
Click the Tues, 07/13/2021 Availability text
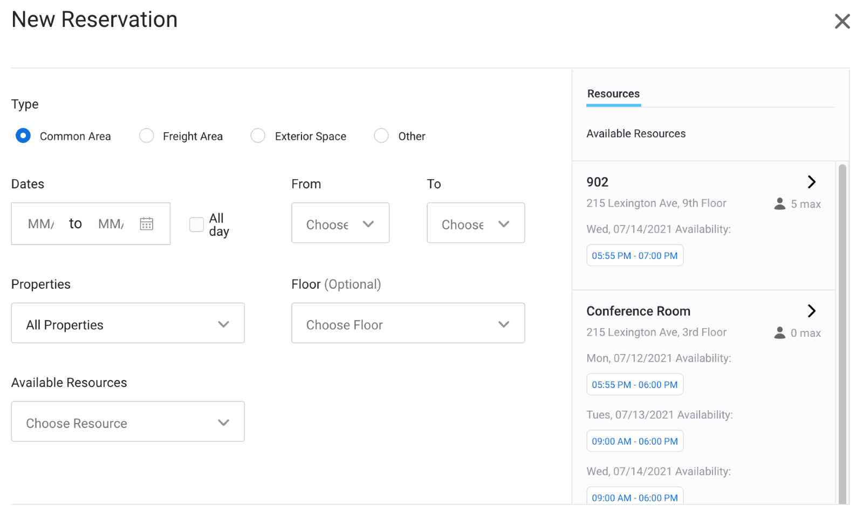[x=660, y=415]
